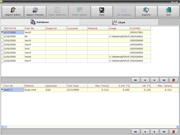The height and width of the screenshot is (135, 180).
Task: Select the test2-1 result cell
Action: pyautogui.click(x=14, y=90)
